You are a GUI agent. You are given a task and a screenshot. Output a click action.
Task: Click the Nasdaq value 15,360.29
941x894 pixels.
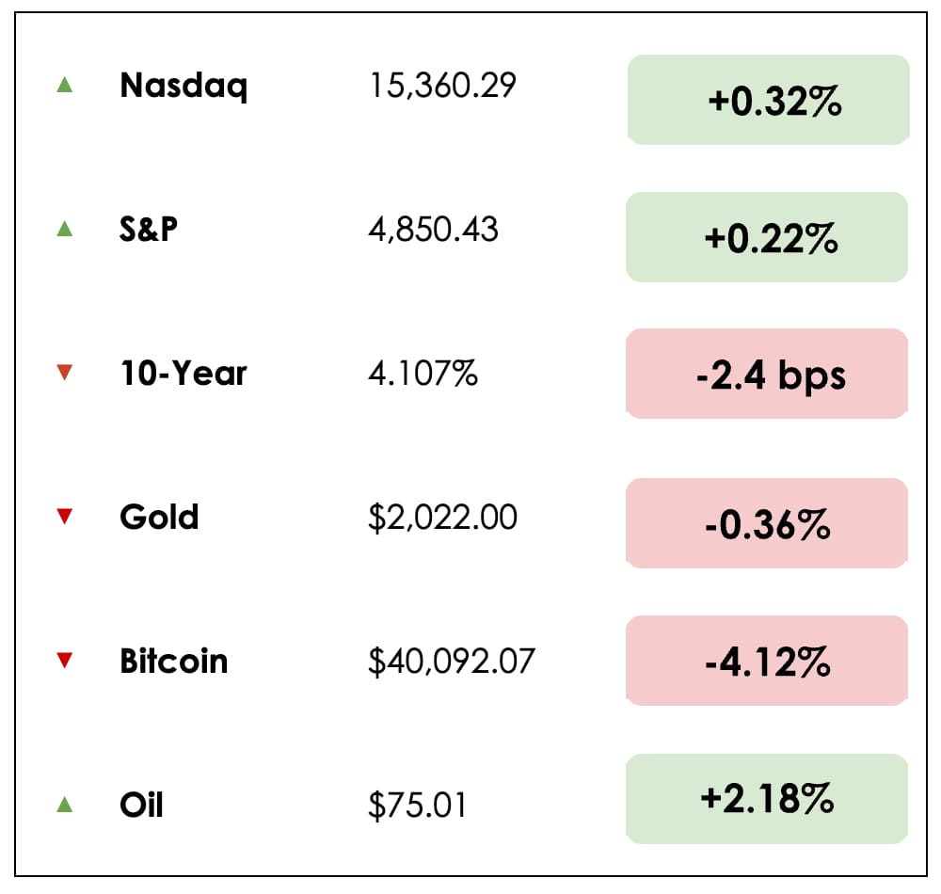[442, 87]
